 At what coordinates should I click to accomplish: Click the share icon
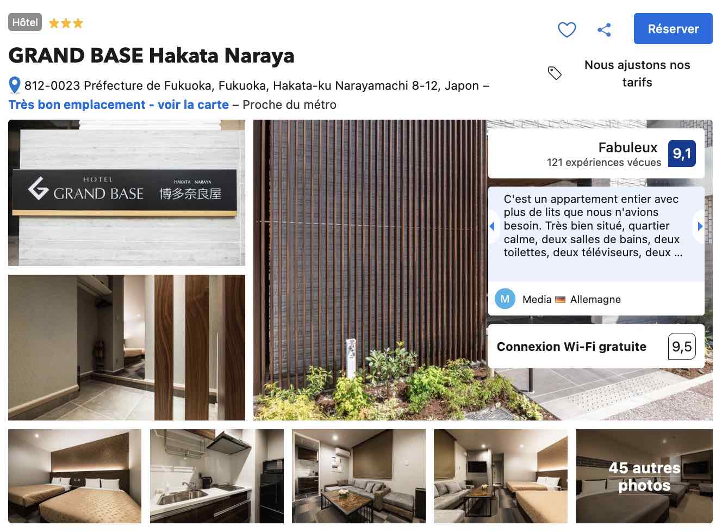pos(604,29)
